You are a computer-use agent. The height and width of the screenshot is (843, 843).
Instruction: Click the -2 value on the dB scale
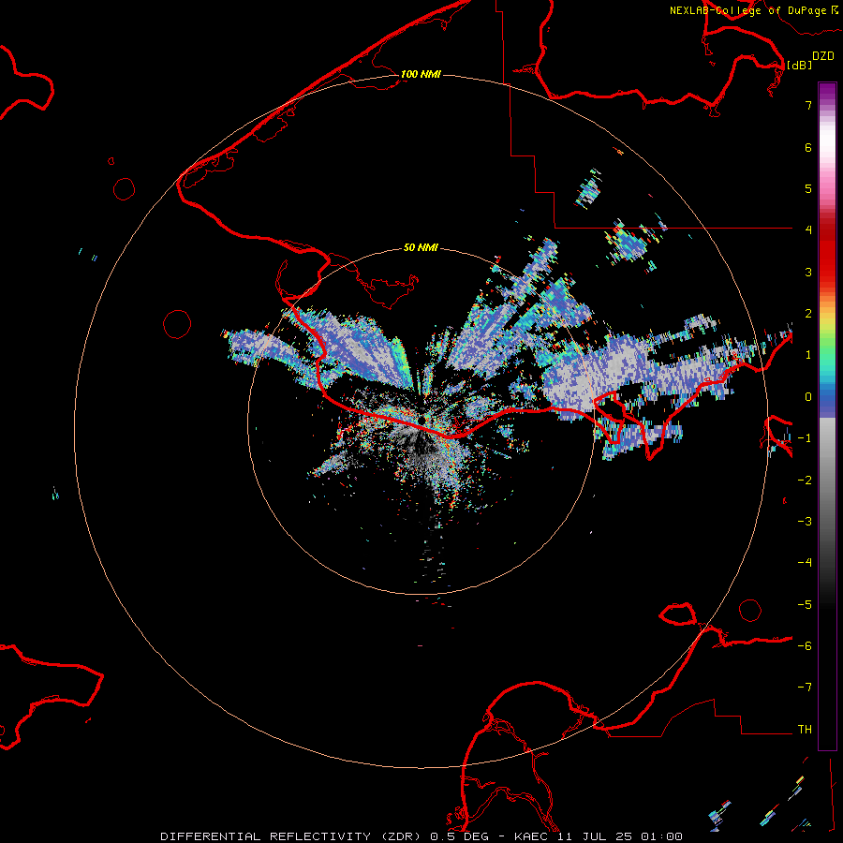coord(805,481)
